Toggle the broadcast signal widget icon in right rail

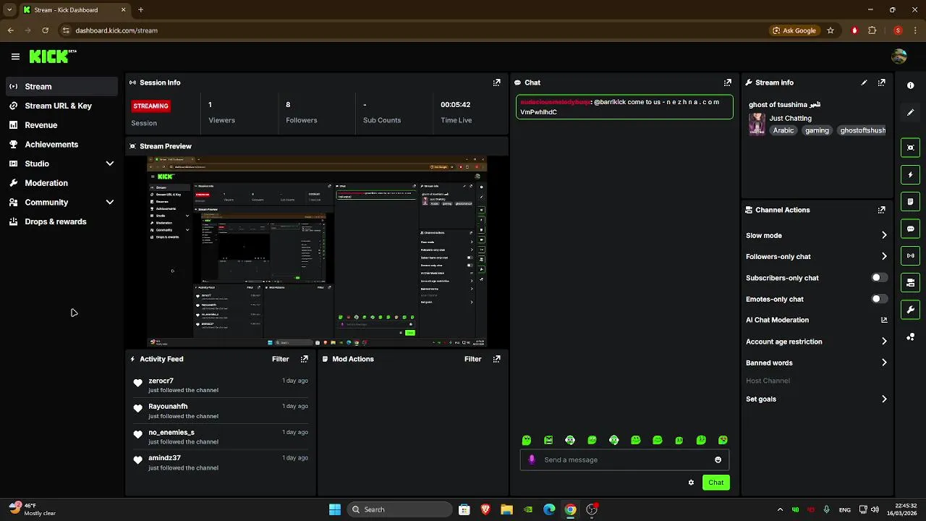pos(911,255)
